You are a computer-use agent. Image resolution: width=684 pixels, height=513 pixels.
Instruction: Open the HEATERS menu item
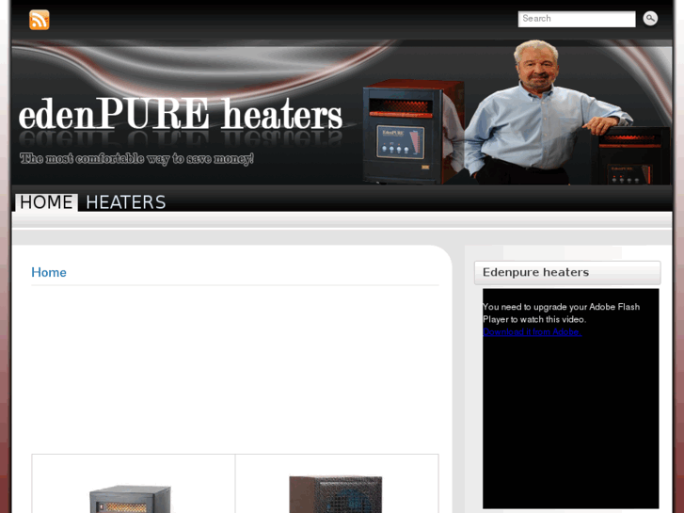point(126,202)
